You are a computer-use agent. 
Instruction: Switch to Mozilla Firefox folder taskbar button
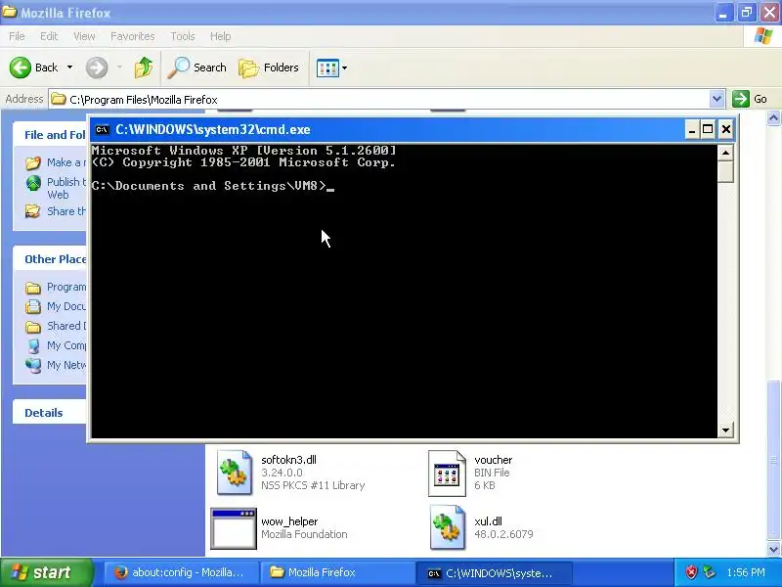337,572
